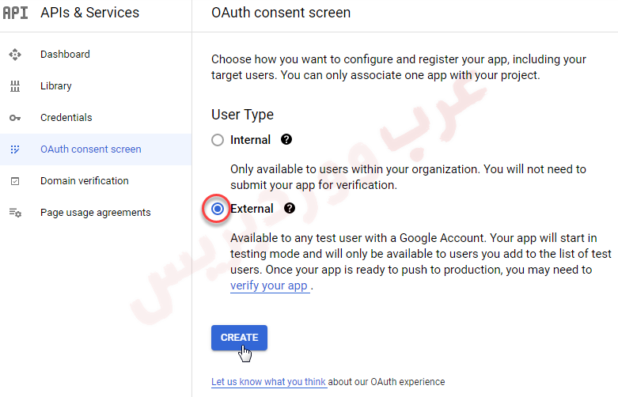Screen dimensions: 618x397
Task: Open help tooltip beside Internal
Action: click(x=286, y=139)
